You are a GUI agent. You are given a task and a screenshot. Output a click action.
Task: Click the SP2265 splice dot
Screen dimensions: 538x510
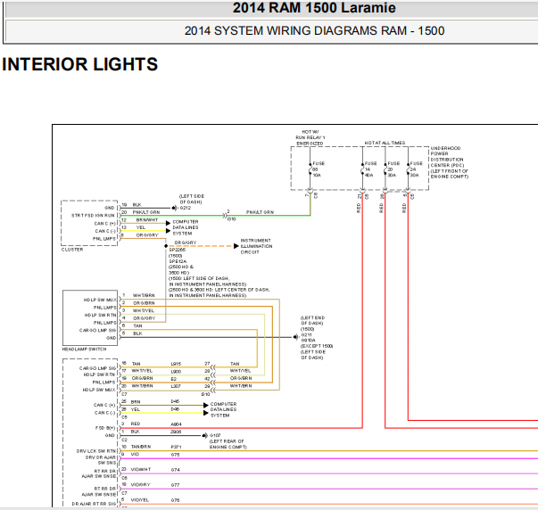tap(166, 246)
